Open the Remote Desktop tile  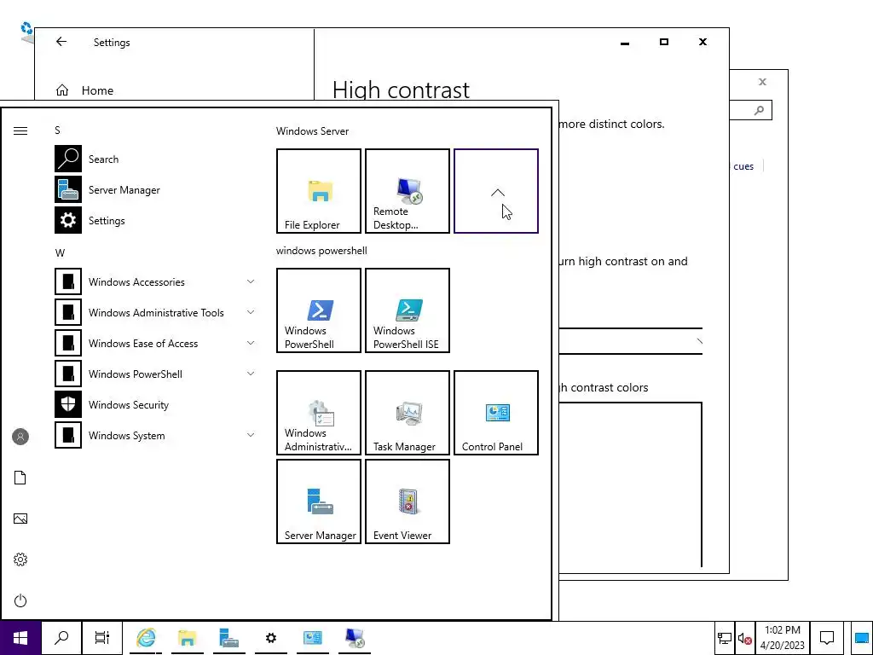[408, 191]
